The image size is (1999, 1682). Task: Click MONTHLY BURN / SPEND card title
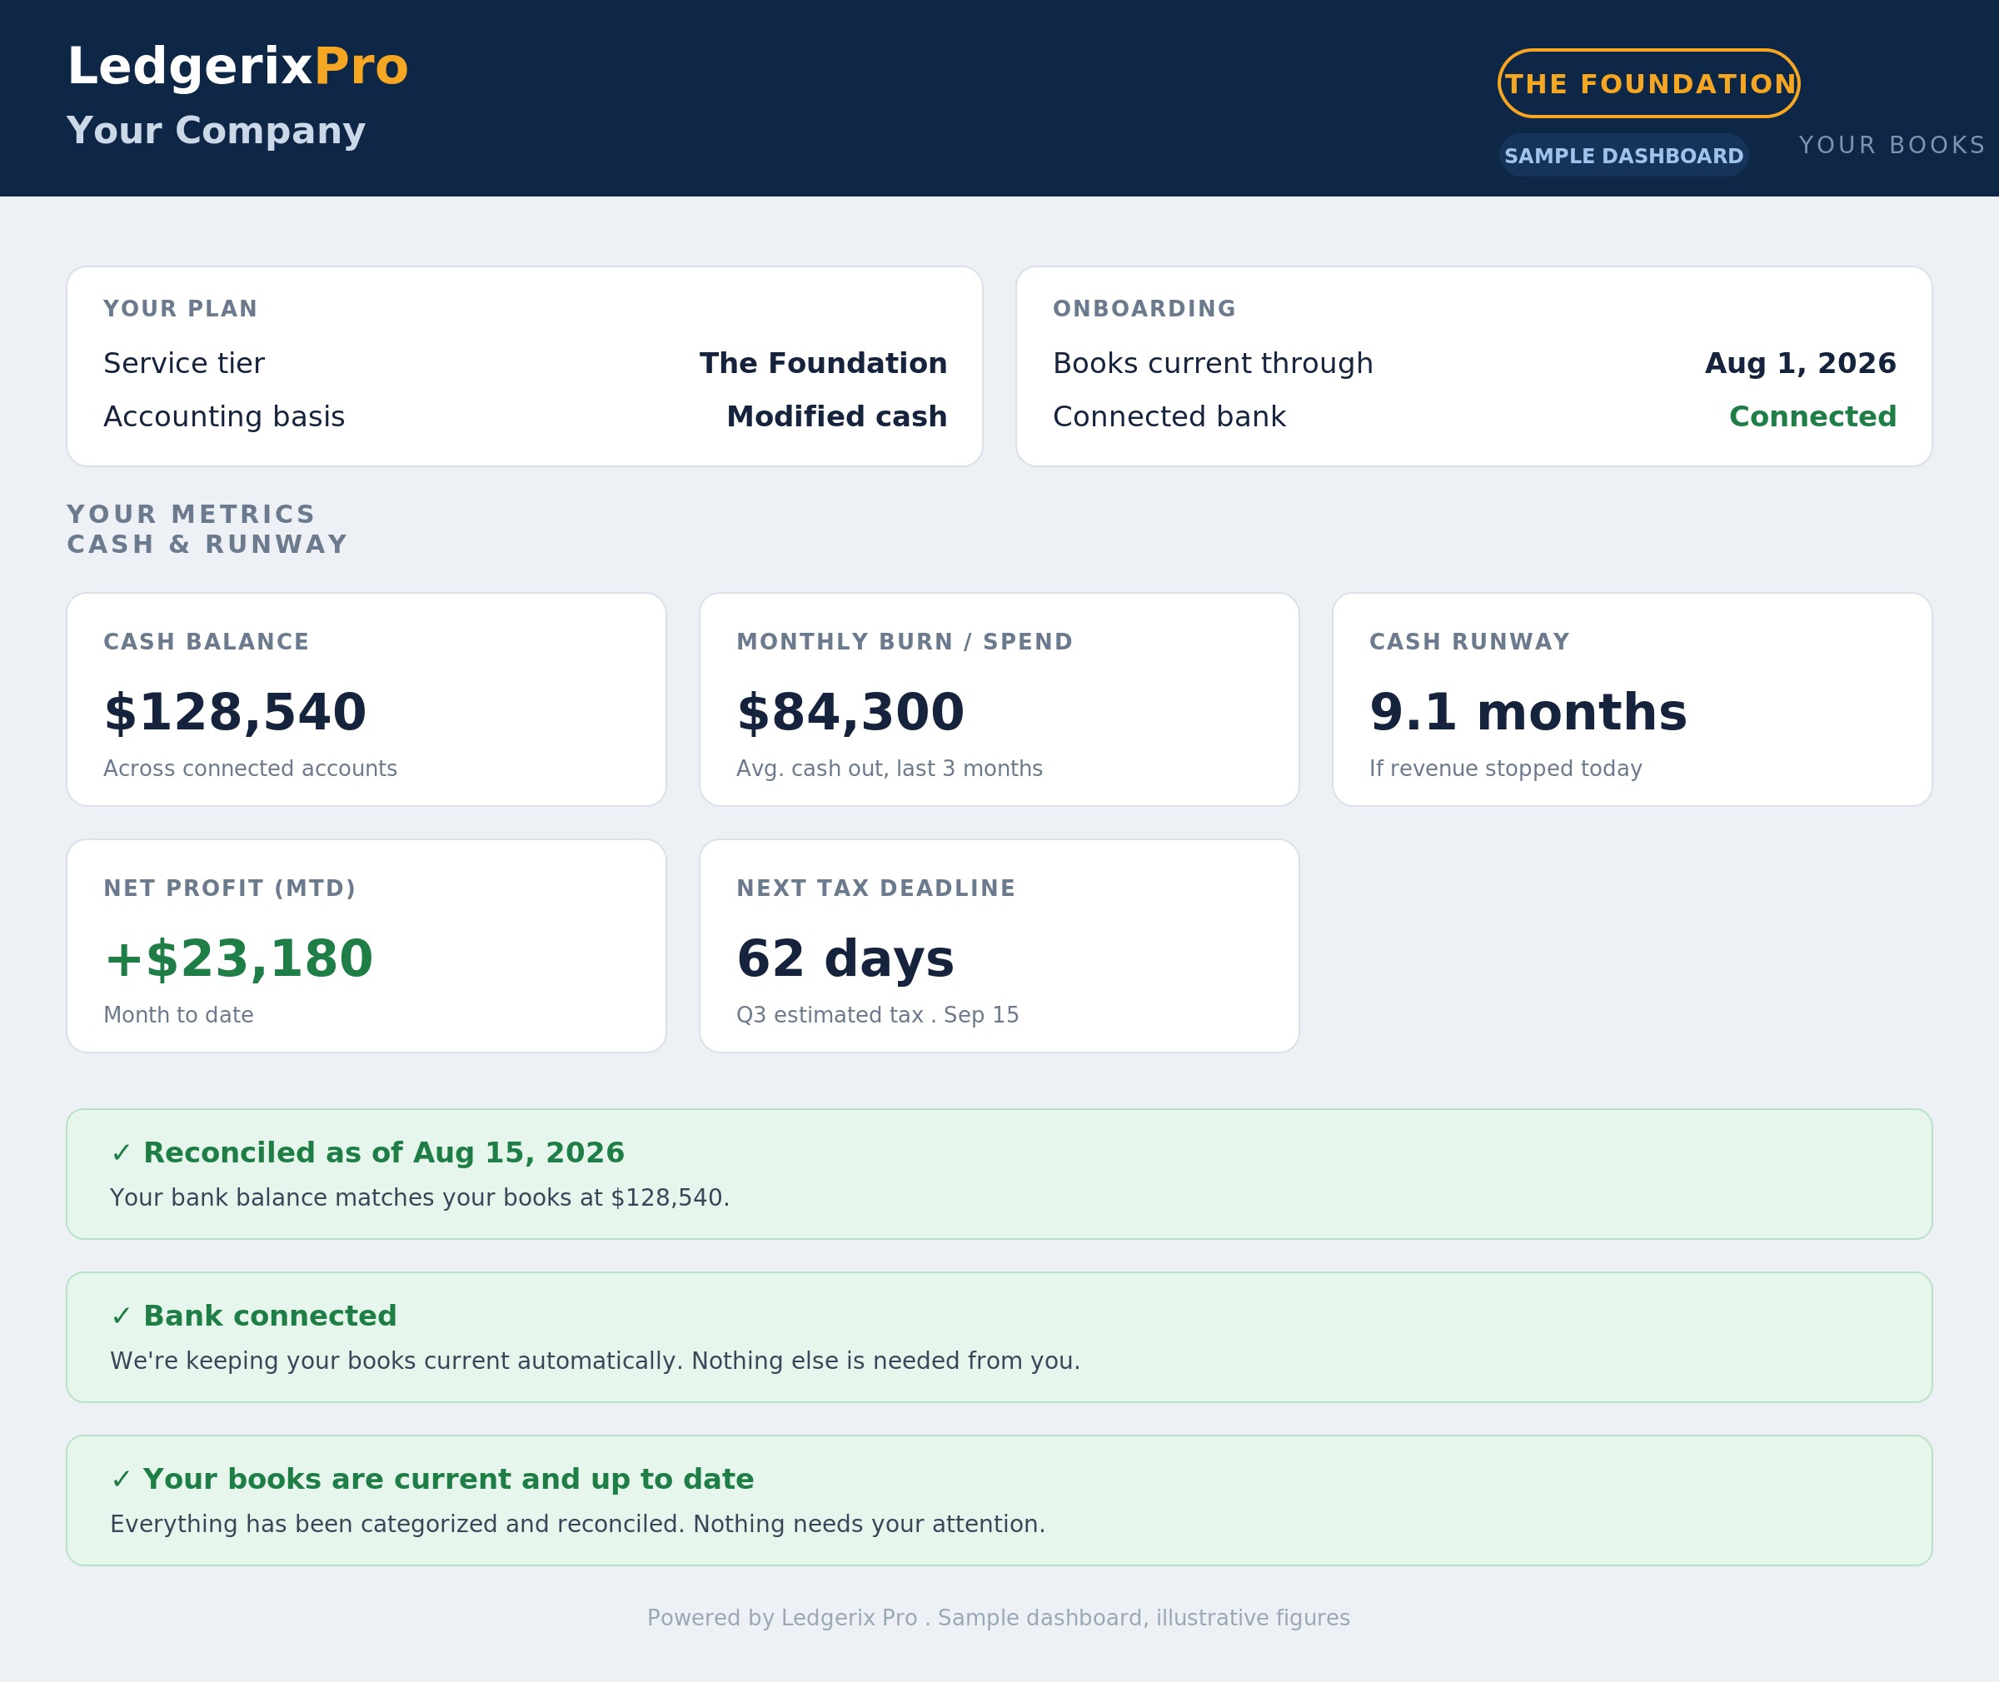(x=904, y=642)
